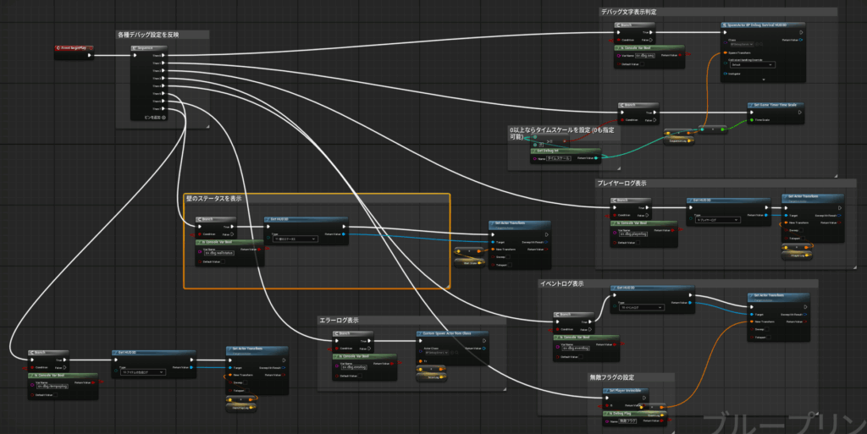Click the Then 3 output pin on Sequence
The image size is (867, 434).
coord(163,79)
